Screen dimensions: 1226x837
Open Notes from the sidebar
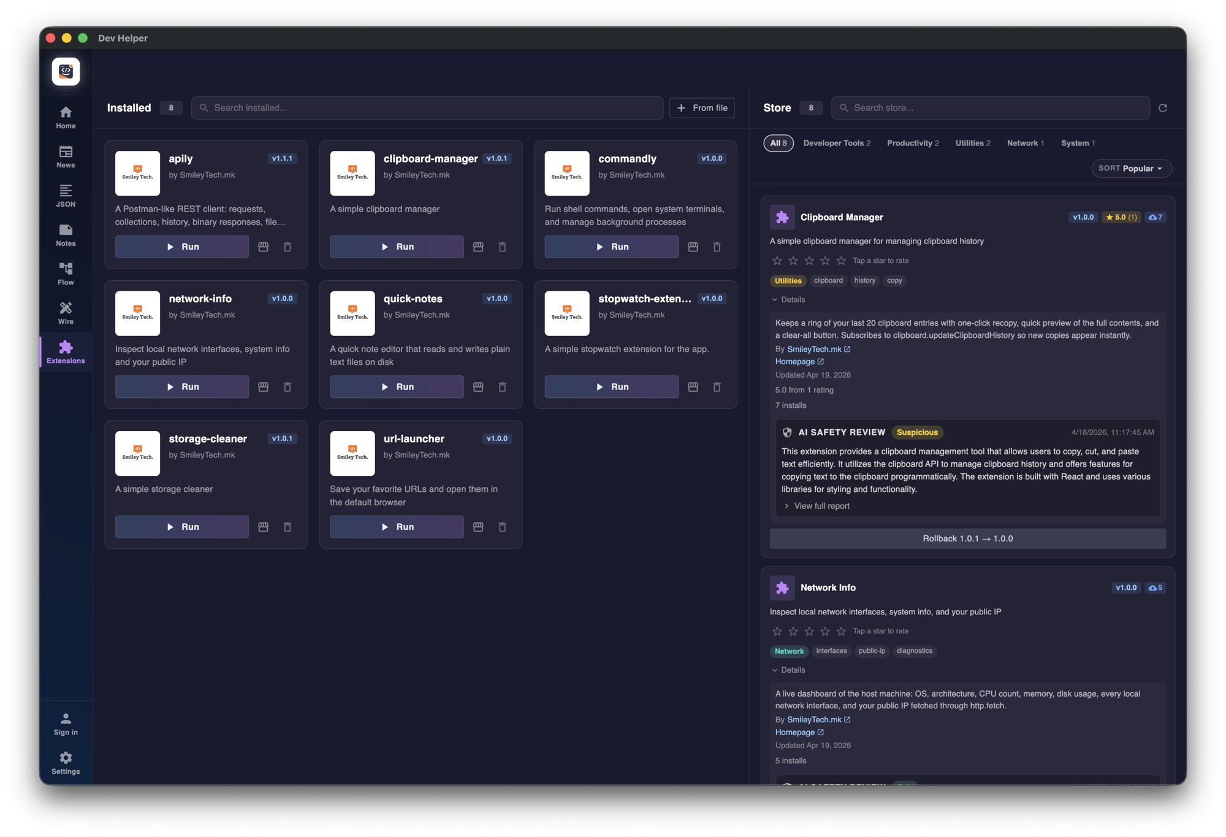click(66, 235)
